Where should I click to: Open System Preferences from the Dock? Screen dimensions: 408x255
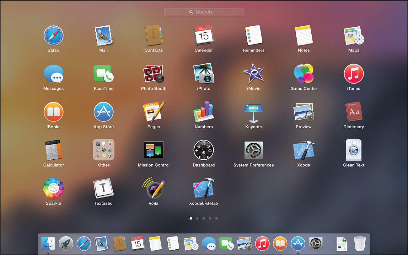pos(316,243)
